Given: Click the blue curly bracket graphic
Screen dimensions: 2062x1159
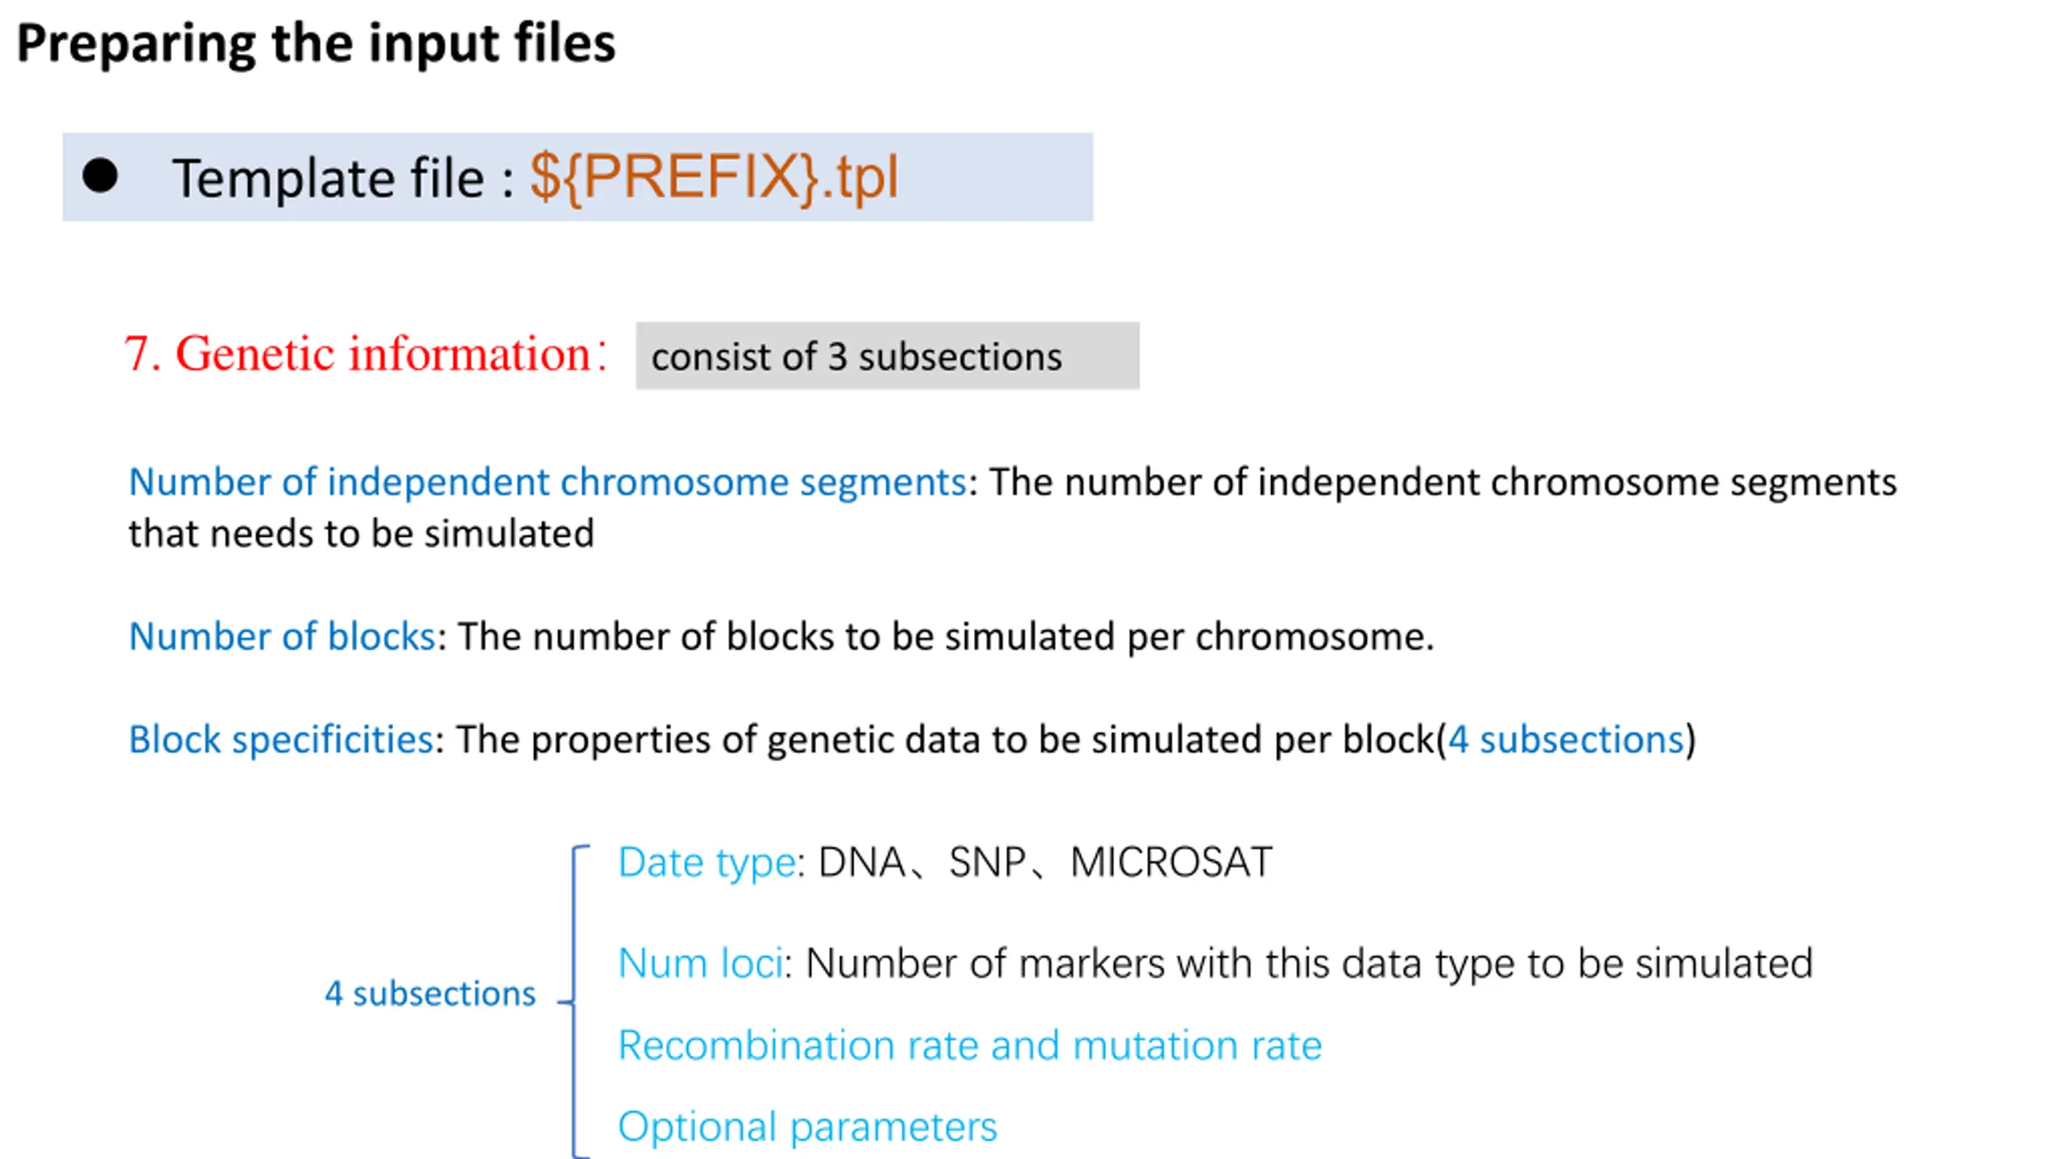Looking at the screenshot, I should point(575,1001).
